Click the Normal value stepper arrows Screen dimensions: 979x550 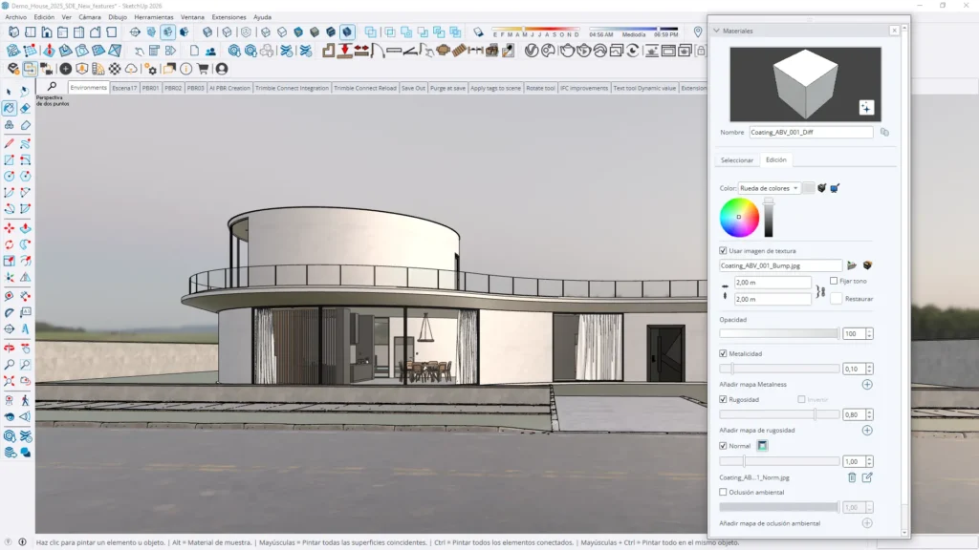point(869,461)
